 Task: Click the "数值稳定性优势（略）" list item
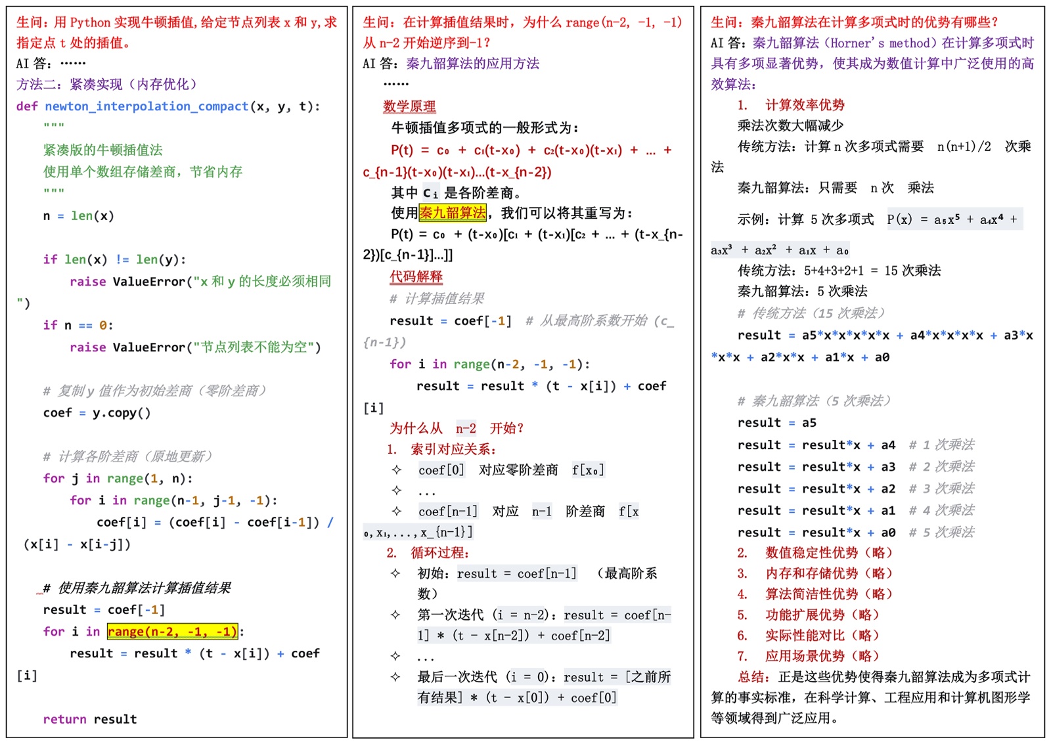click(x=829, y=553)
